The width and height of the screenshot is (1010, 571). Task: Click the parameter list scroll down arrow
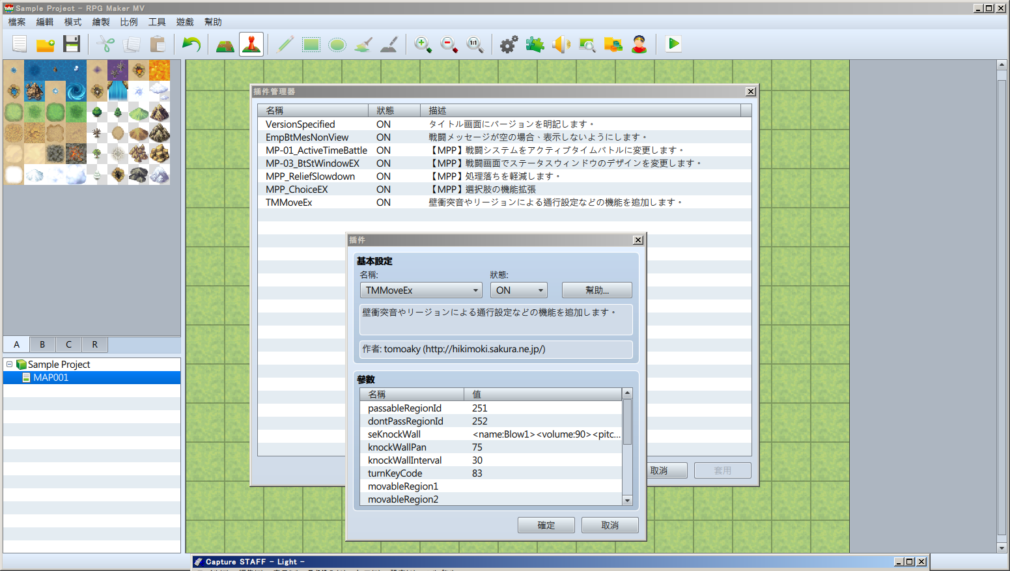tap(628, 500)
